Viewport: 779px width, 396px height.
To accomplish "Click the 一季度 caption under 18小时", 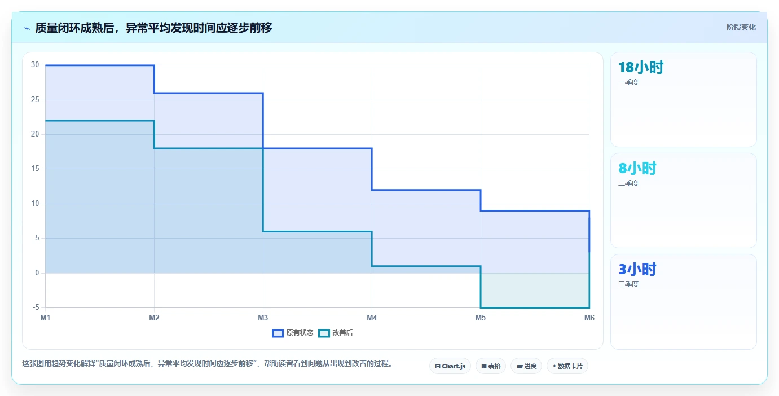I will (x=628, y=82).
